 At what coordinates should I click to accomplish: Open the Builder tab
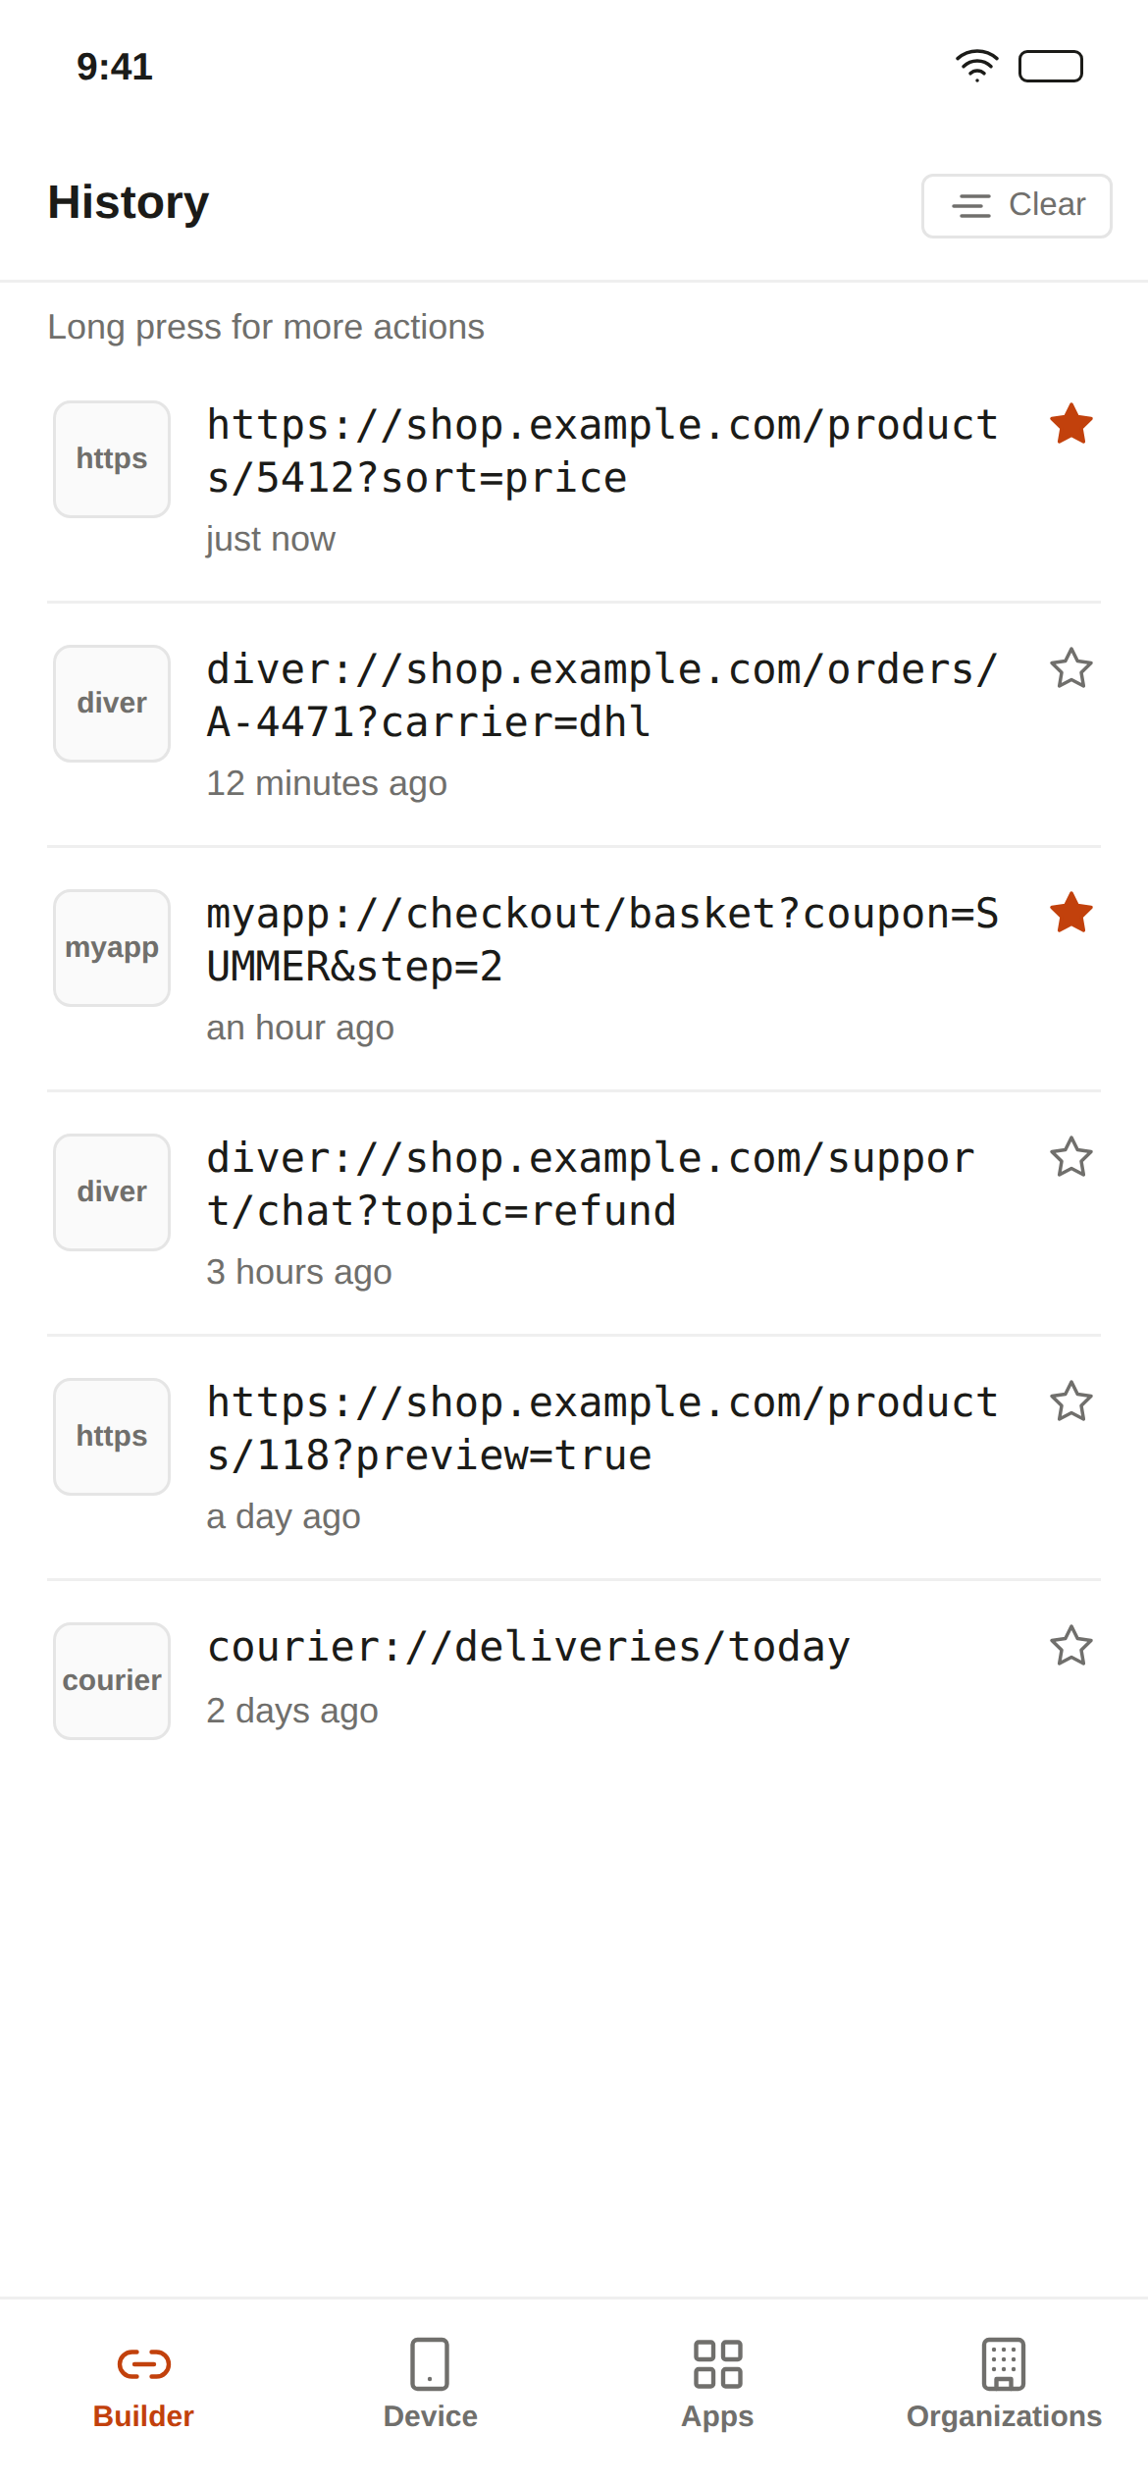point(143,2385)
